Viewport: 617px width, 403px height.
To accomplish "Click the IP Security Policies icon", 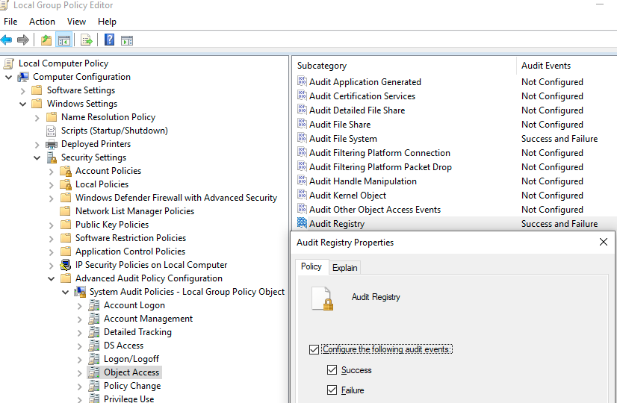I will coord(65,265).
